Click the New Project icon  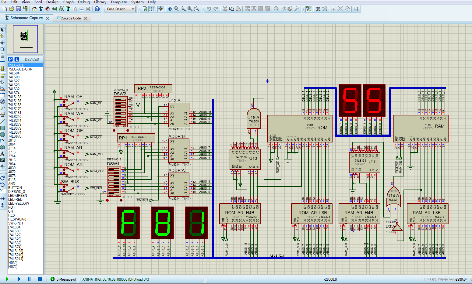(x=5, y=9)
